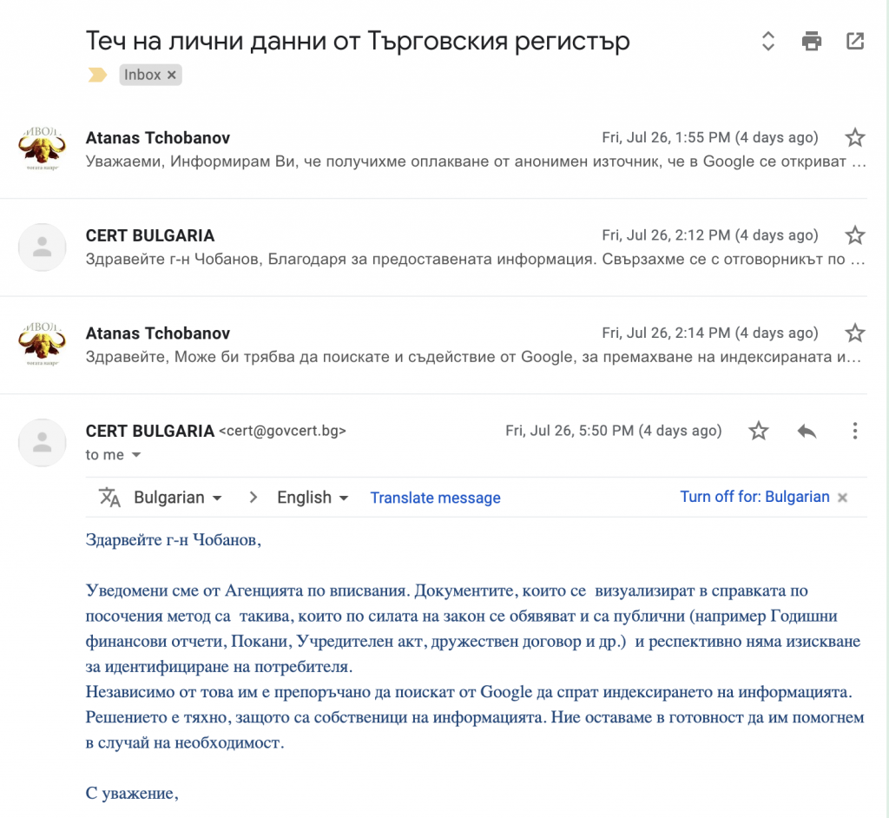Reply to the CERT BULGARIA message
The image size is (889, 818).
point(807,431)
